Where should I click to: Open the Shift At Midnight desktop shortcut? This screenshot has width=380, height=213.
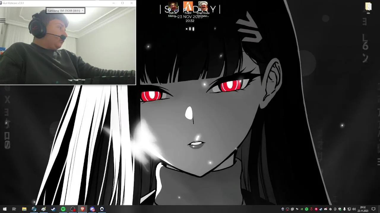(172, 9)
